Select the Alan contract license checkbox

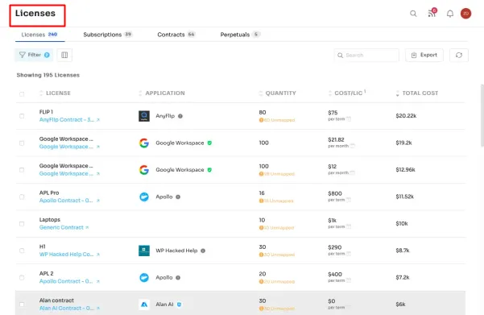(x=22, y=305)
